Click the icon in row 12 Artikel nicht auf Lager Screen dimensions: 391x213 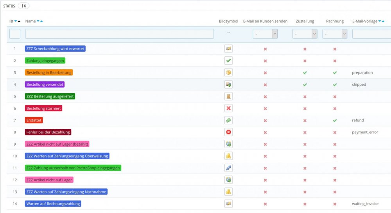(x=228, y=180)
